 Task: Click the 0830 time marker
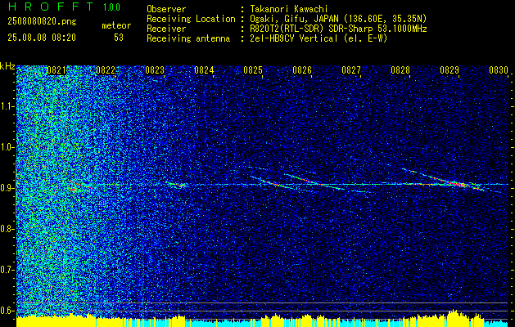point(499,70)
